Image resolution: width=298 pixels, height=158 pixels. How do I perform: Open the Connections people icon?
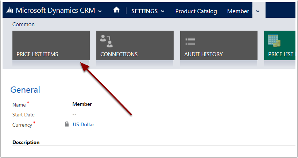point(107,41)
